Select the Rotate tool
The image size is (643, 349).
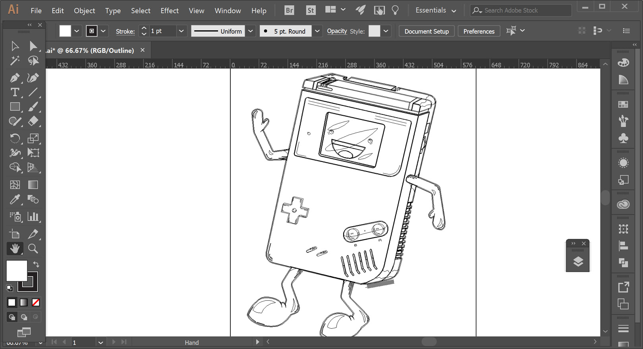tap(15, 138)
